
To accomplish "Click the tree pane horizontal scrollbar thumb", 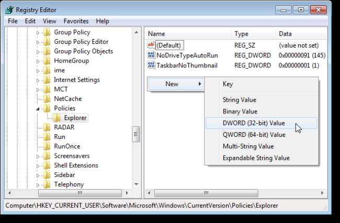I will [x=80, y=193].
